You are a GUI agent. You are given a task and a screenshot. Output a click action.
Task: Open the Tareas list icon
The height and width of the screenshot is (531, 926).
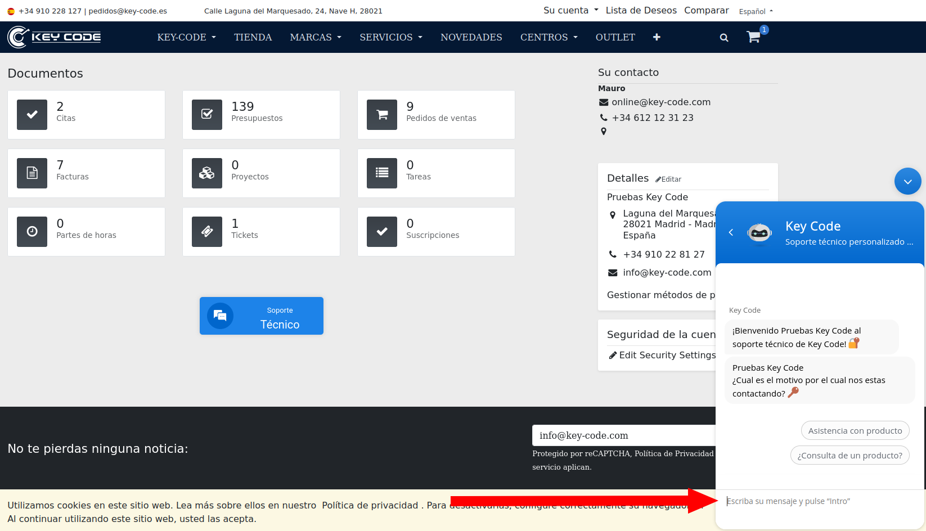pos(382,173)
